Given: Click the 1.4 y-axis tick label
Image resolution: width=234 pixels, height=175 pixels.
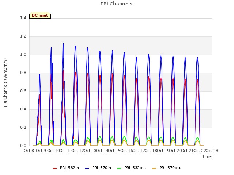Looking at the screenshot, I should [x=23, y=18].
